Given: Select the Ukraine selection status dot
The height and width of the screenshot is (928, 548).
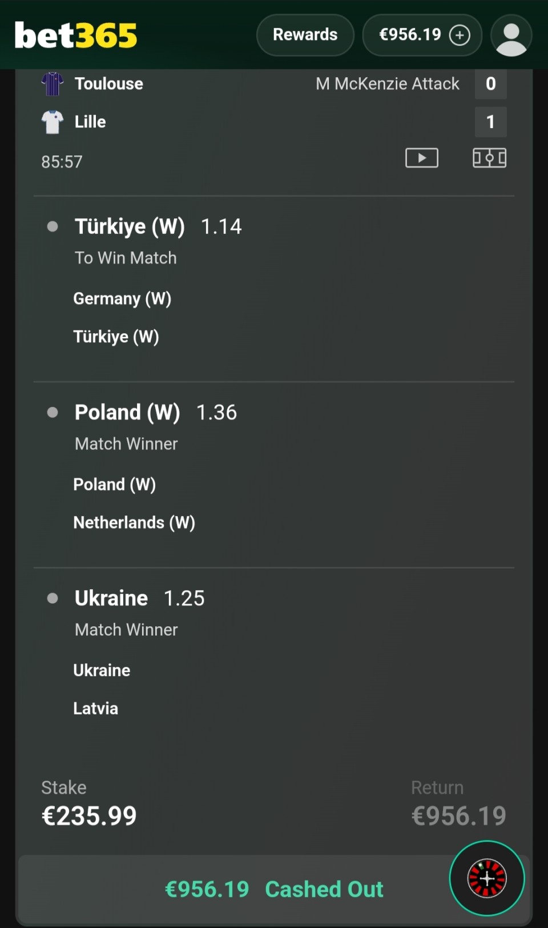Looking at the screenshot, I should click(53, 598).
